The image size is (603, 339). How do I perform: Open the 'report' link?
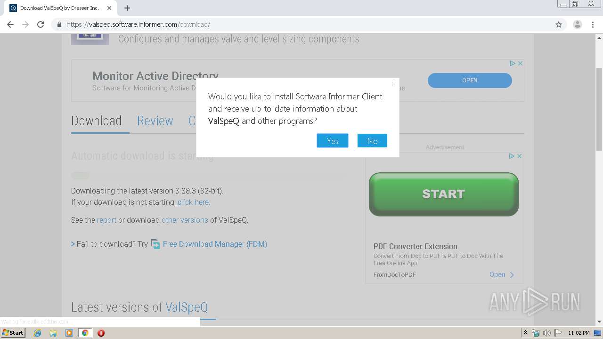click(x=106, y=220)
